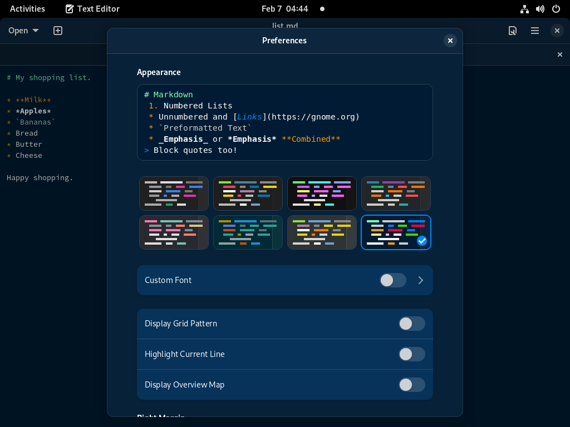
Task: Close the Preferences dialog
Action: pyautogui.click(x=450, y=40)
